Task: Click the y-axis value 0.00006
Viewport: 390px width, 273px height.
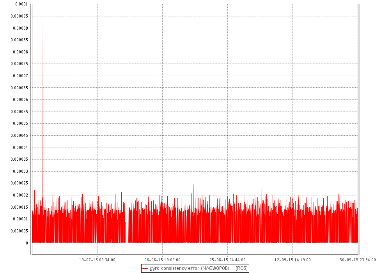Action: click(x=20, y=100)
